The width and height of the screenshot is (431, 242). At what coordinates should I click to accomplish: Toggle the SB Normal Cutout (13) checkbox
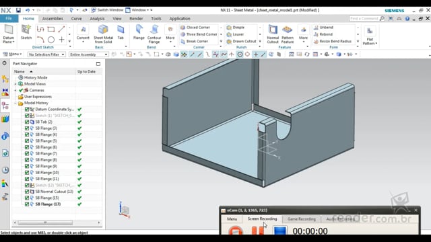[x=27, y=192]
